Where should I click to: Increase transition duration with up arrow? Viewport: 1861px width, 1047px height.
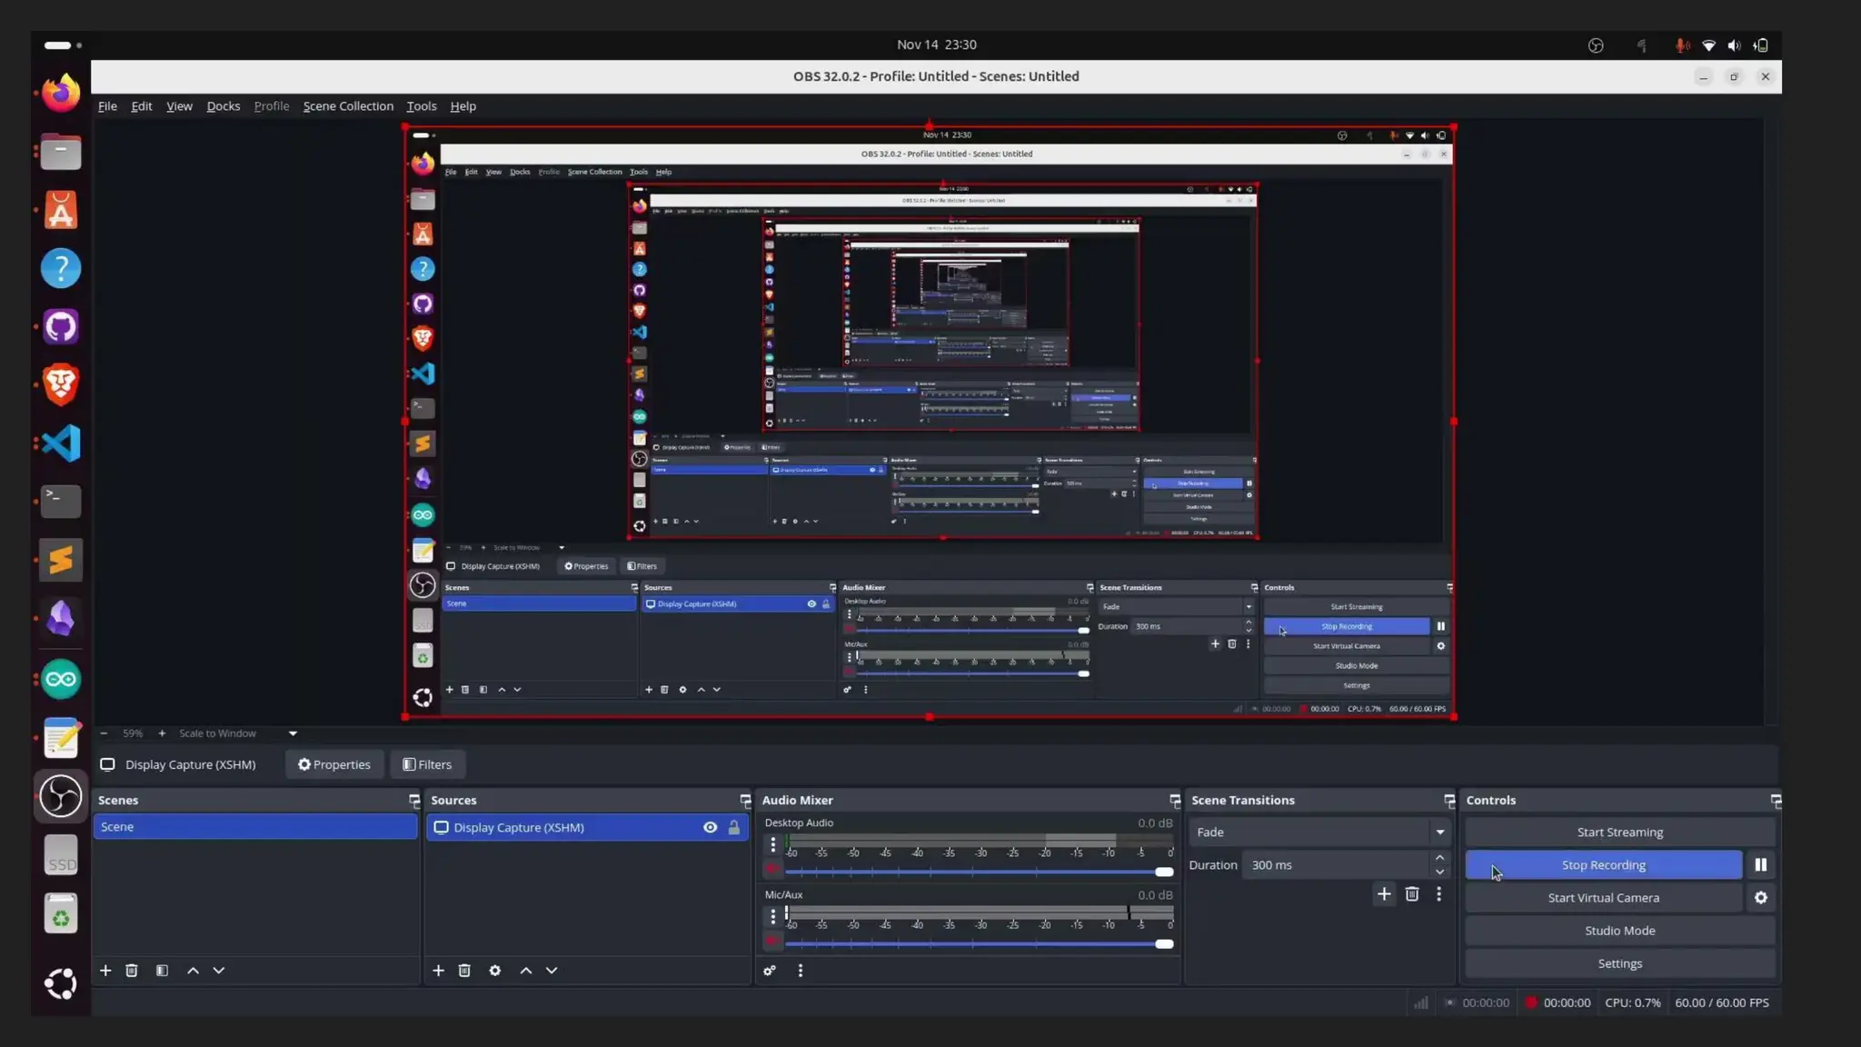tap(1439, 858)
